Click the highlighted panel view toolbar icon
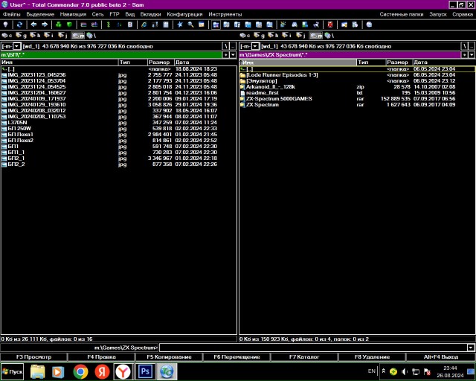 tap(216, 25)
